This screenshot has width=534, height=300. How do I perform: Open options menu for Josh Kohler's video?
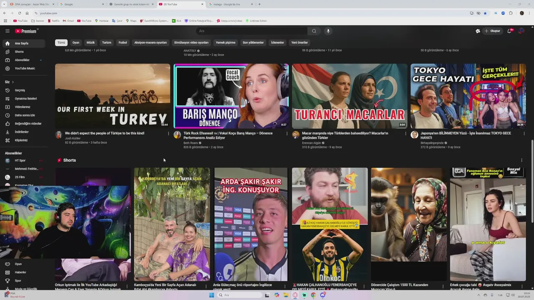pos(169,134)
